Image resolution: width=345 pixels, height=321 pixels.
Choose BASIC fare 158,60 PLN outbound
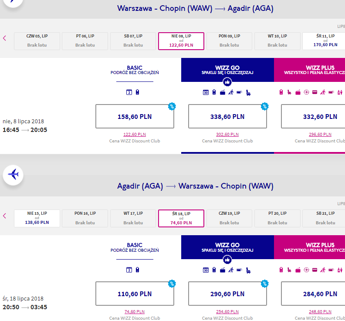coord(135,116)
